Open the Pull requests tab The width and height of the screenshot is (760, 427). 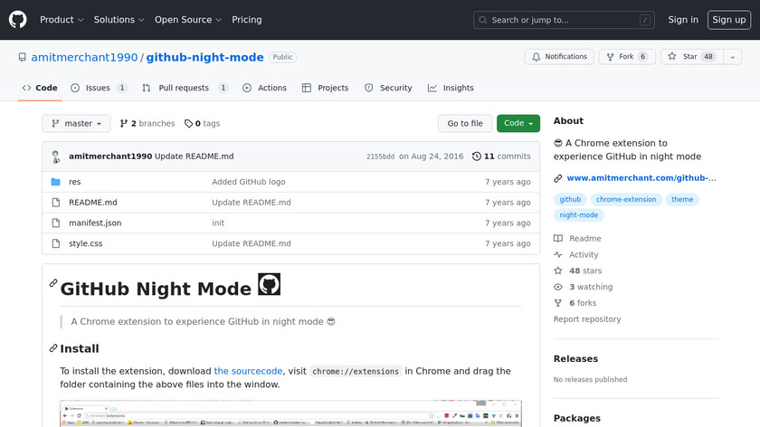tap(184, 88)
